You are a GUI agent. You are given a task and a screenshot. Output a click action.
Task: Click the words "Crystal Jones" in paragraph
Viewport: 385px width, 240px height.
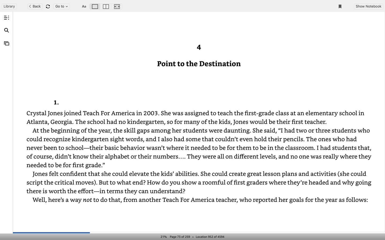(x=44, y=113)
